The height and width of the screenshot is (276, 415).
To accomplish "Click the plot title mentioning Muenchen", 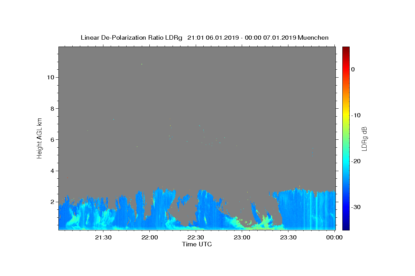I will [x=204, y=38].
